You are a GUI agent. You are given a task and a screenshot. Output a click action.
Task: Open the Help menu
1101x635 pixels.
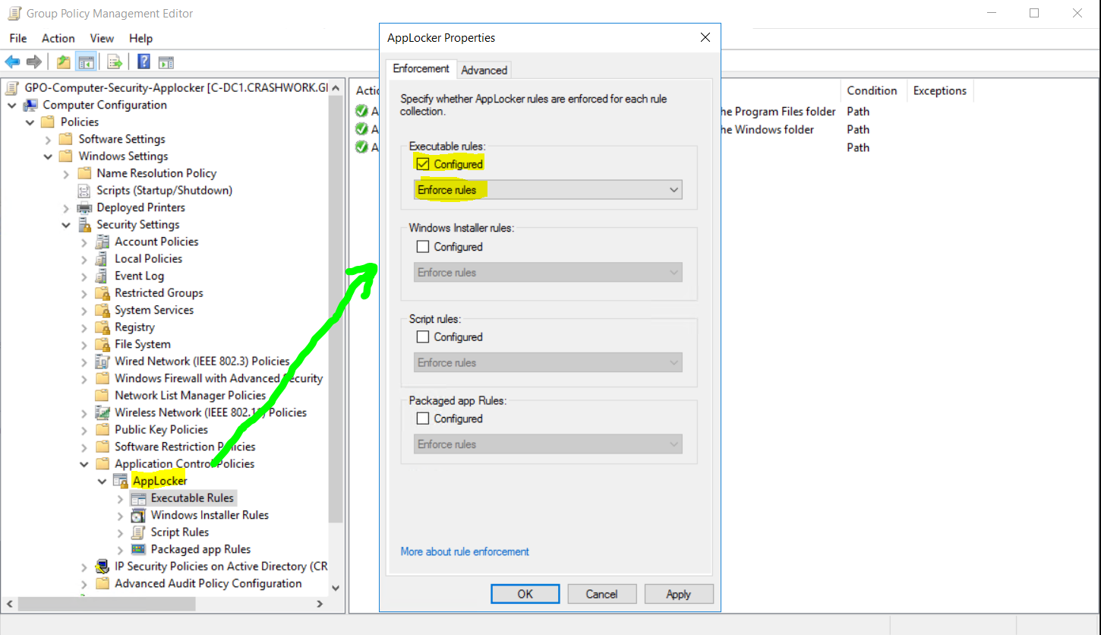pos(140,38)
